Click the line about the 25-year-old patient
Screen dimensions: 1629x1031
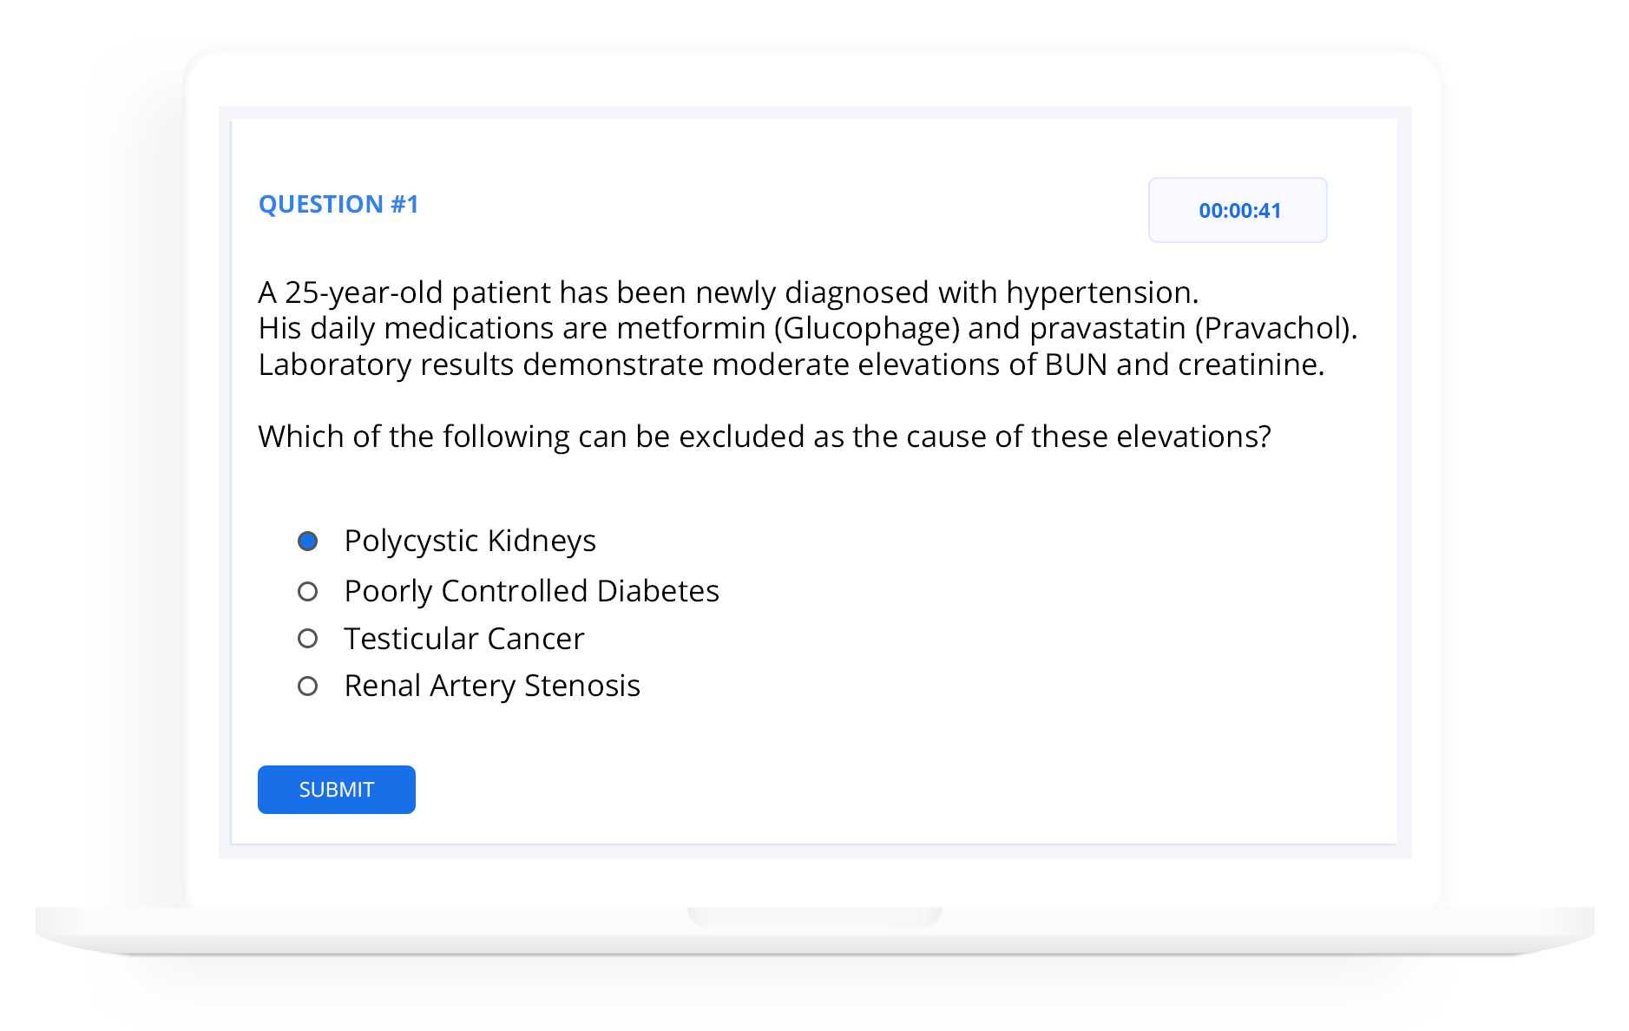(x=729, y=292)
